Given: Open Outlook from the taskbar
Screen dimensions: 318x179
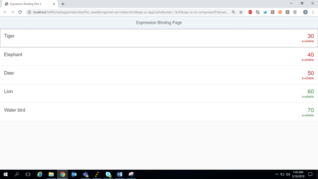Looking at the screenshot, I should coord(74,174).
